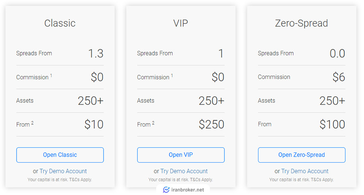
Task: Click the 0.0 spread value in Zero-Spread
Action: coord(337,54)
